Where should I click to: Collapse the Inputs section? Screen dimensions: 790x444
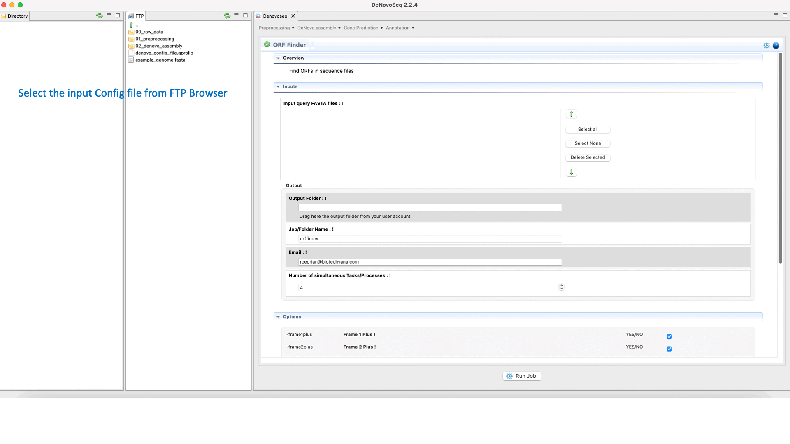click(x=278, y=87)
